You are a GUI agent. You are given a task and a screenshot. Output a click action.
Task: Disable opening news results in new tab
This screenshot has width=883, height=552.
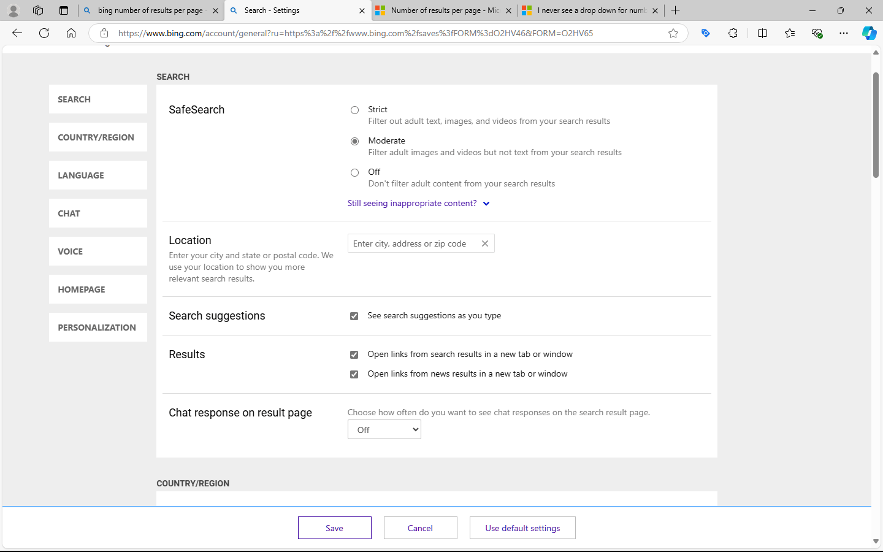[354, 374]
